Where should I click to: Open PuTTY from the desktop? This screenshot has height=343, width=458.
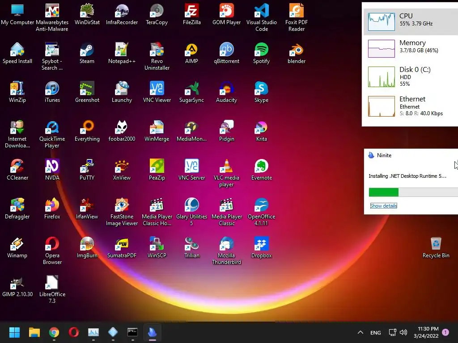(87, 170)
